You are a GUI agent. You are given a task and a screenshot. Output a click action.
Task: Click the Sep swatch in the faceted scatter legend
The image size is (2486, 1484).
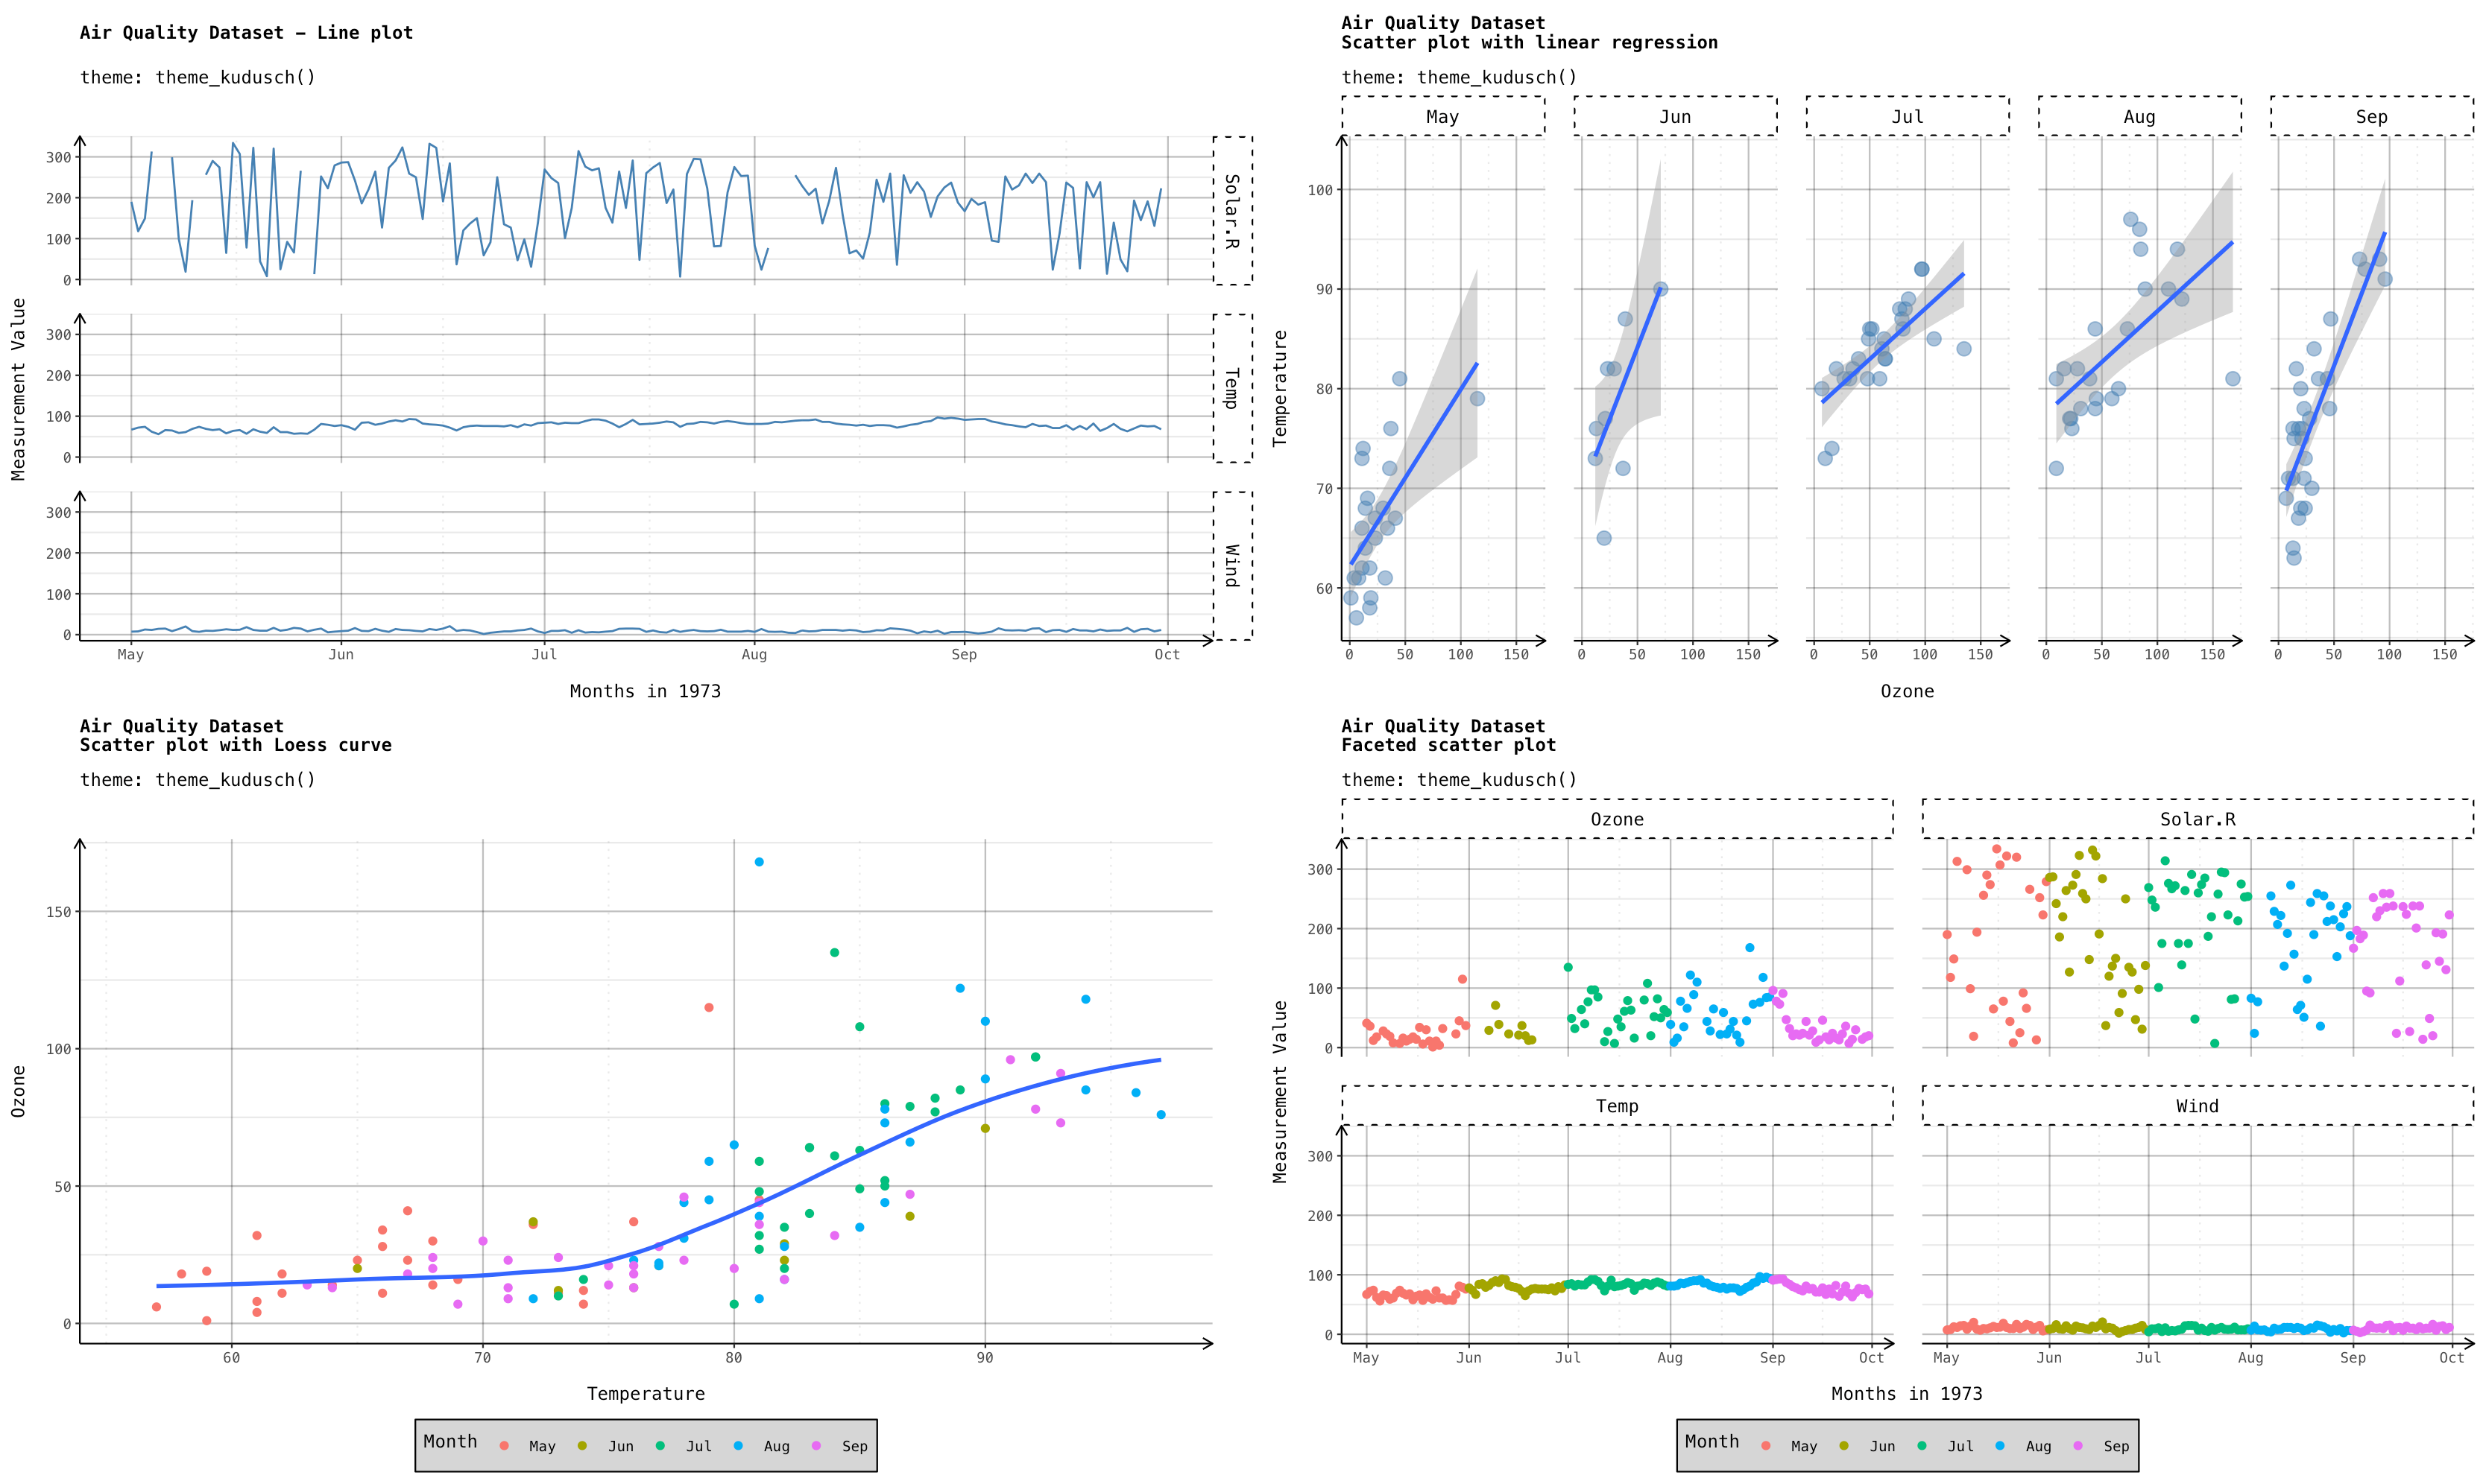(2078, 1446)
